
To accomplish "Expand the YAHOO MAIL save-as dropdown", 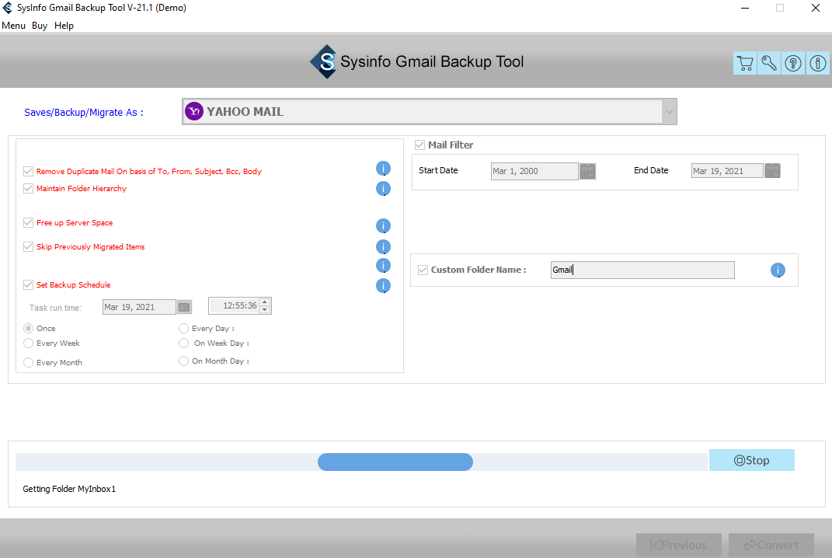I will 668,112.
